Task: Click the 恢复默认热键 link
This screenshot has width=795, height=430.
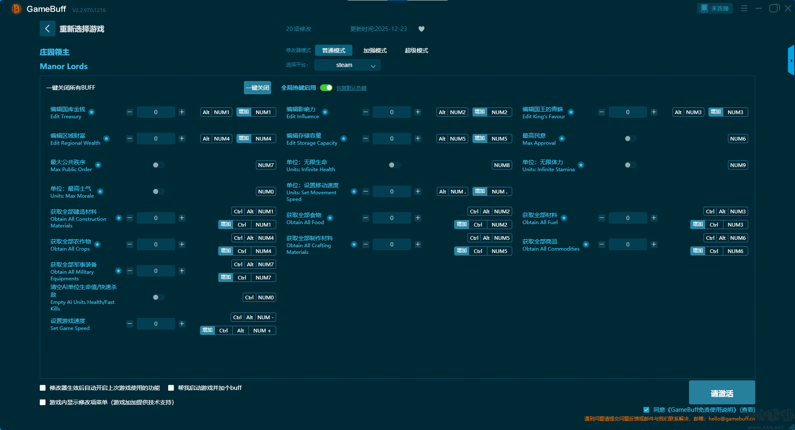Action: coord(352,88)
